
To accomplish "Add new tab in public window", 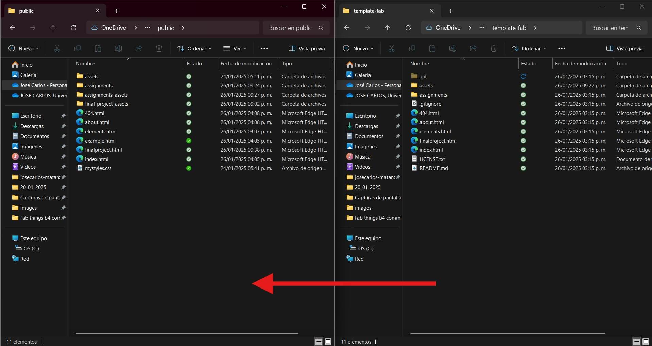I will (x=116, y=11).
